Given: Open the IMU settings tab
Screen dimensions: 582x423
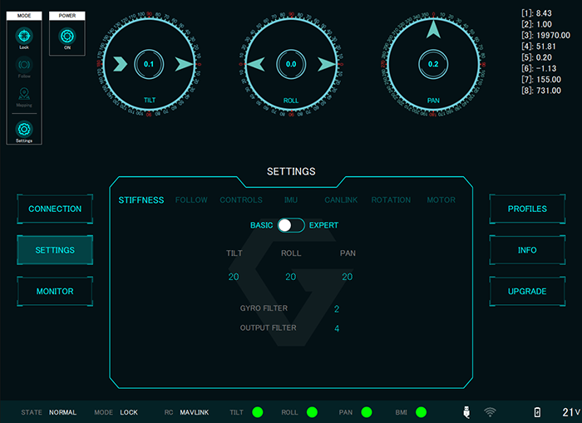Looking at the screenshot, I should coord(291,200).
